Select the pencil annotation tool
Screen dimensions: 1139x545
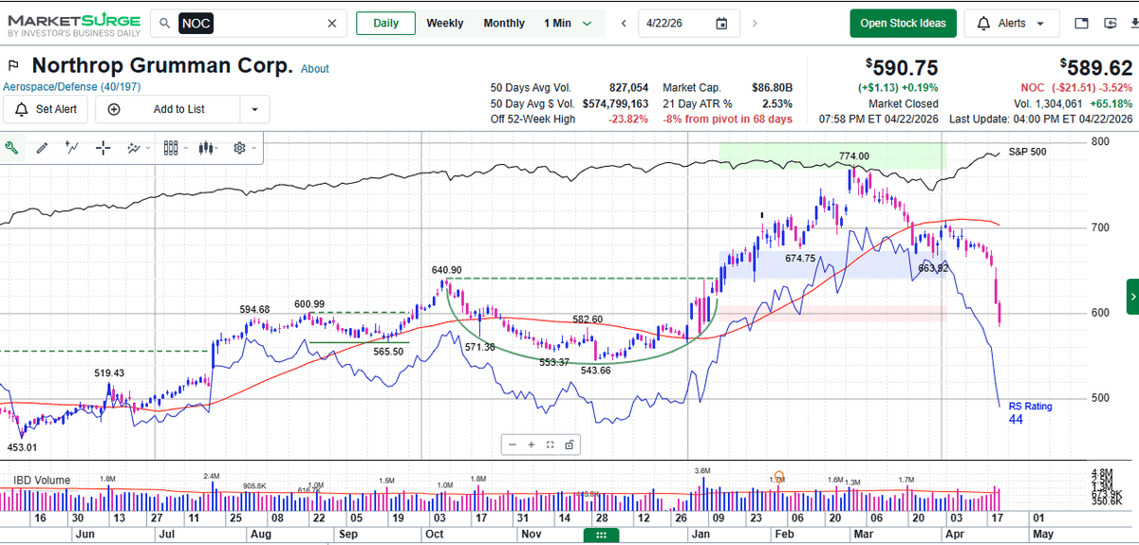coord(42,148)
